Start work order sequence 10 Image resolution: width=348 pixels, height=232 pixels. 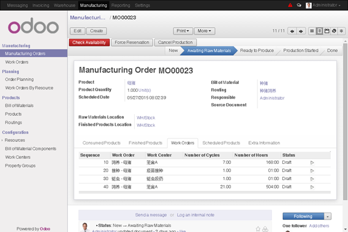[x=312, y=163]
